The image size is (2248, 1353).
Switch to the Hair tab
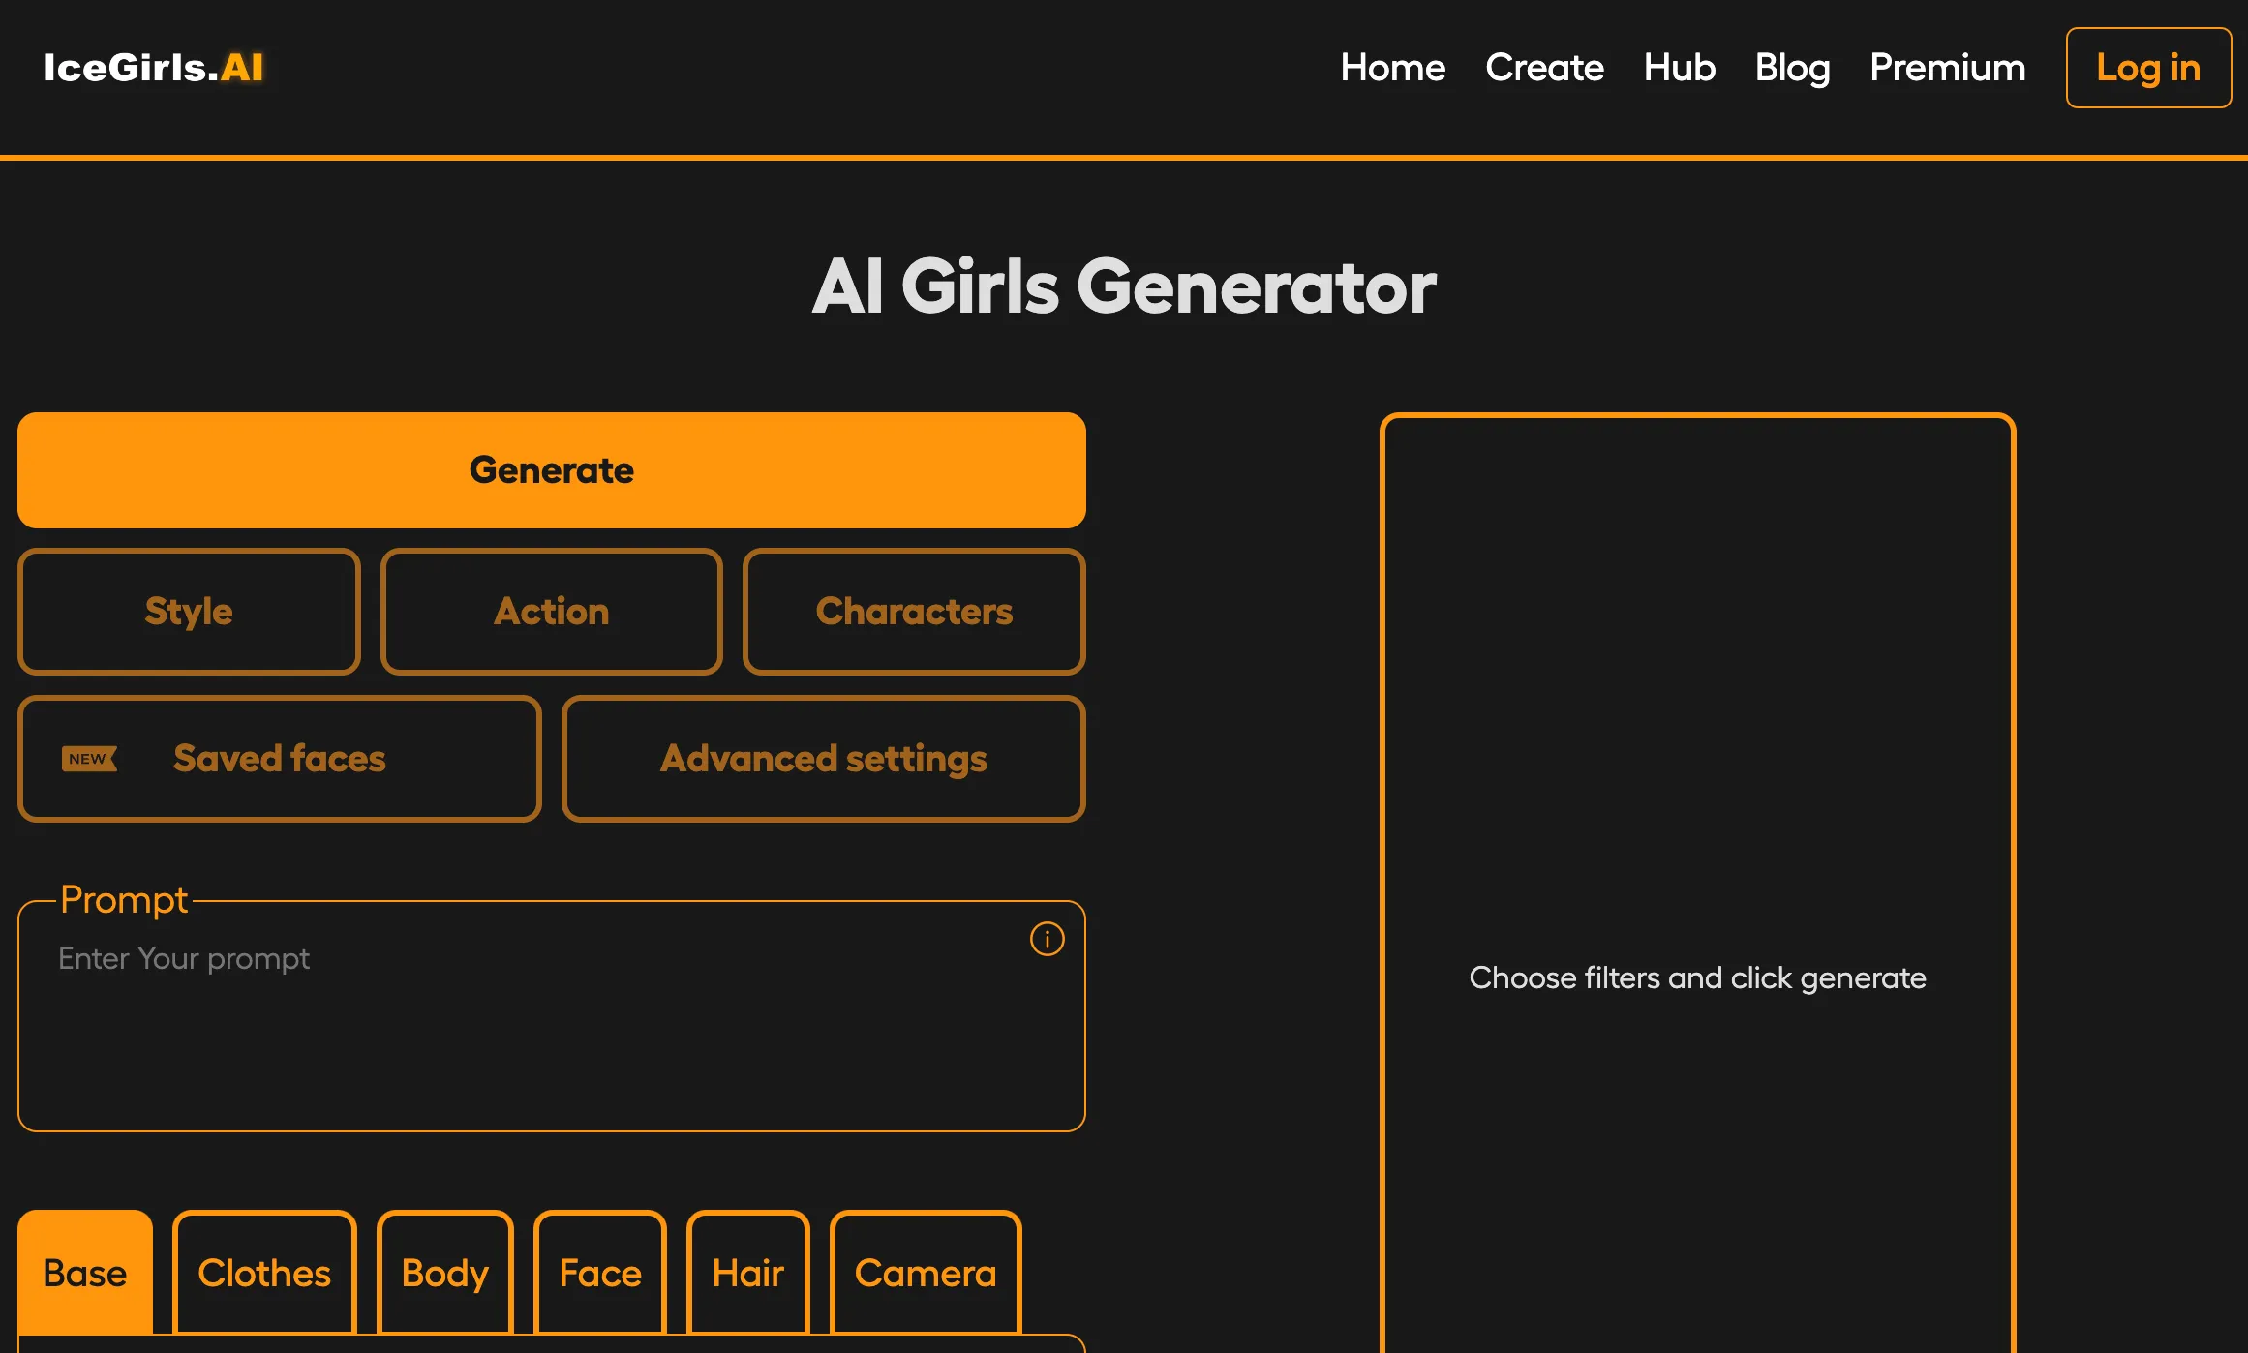pos(748,1273)
